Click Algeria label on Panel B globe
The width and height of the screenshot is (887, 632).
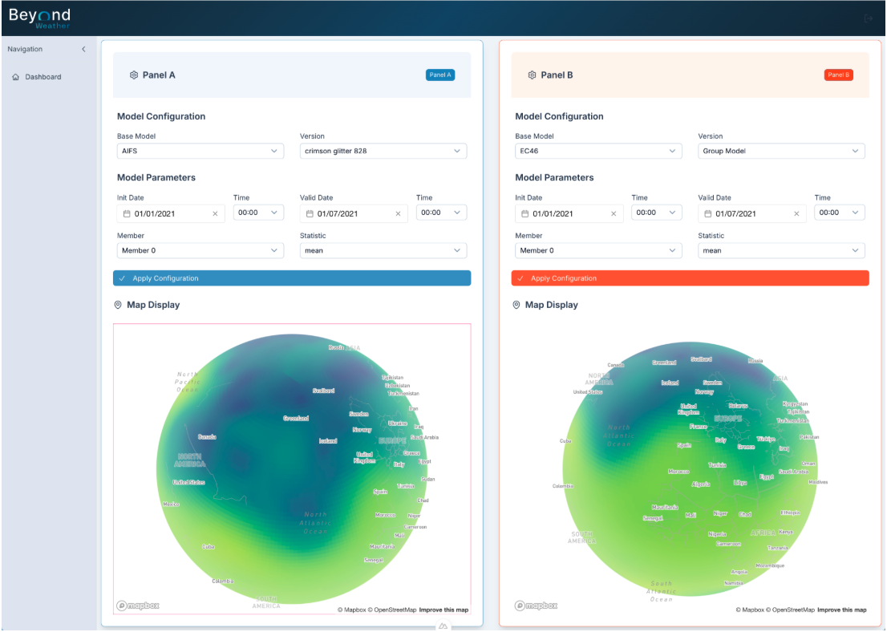(x=701, y=484)
